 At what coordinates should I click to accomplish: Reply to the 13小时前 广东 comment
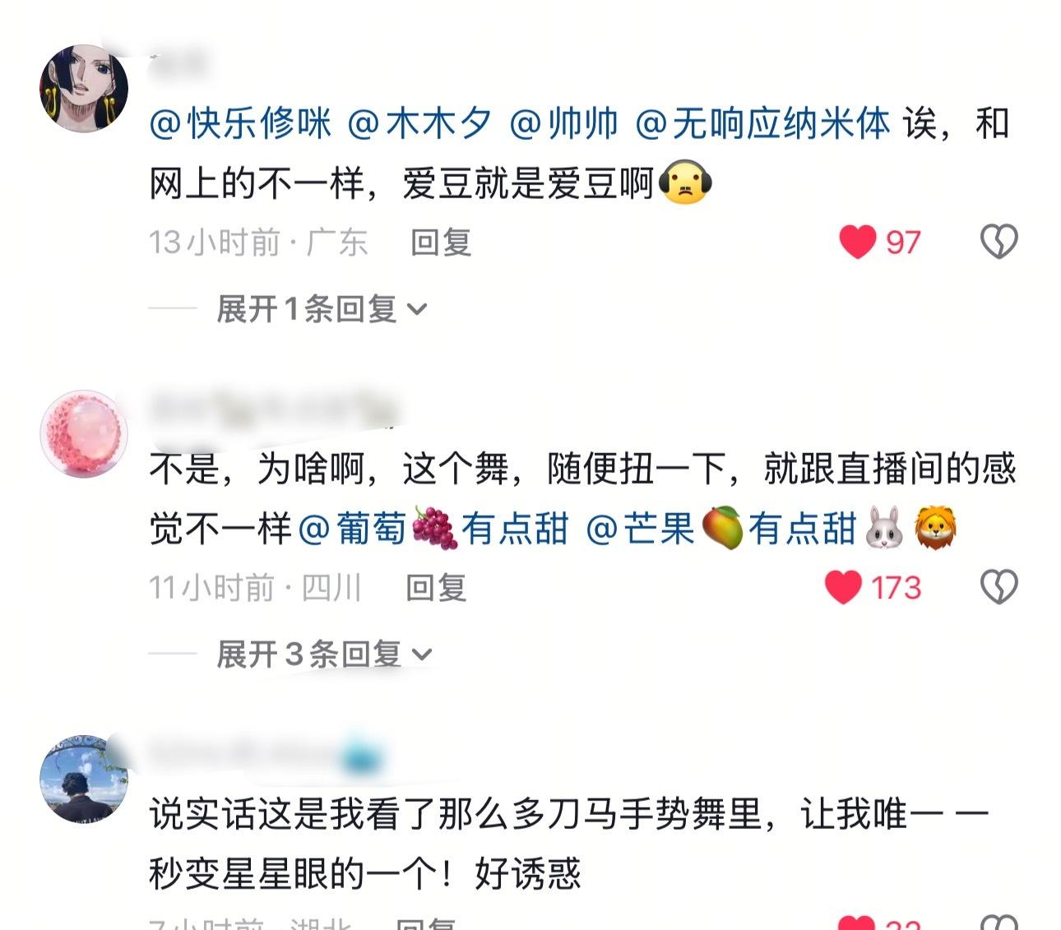pyautogui.click(x=441, y=243)
